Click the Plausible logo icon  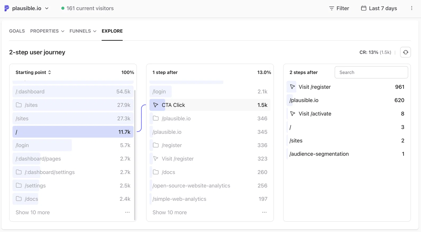[x=7, y=8]
